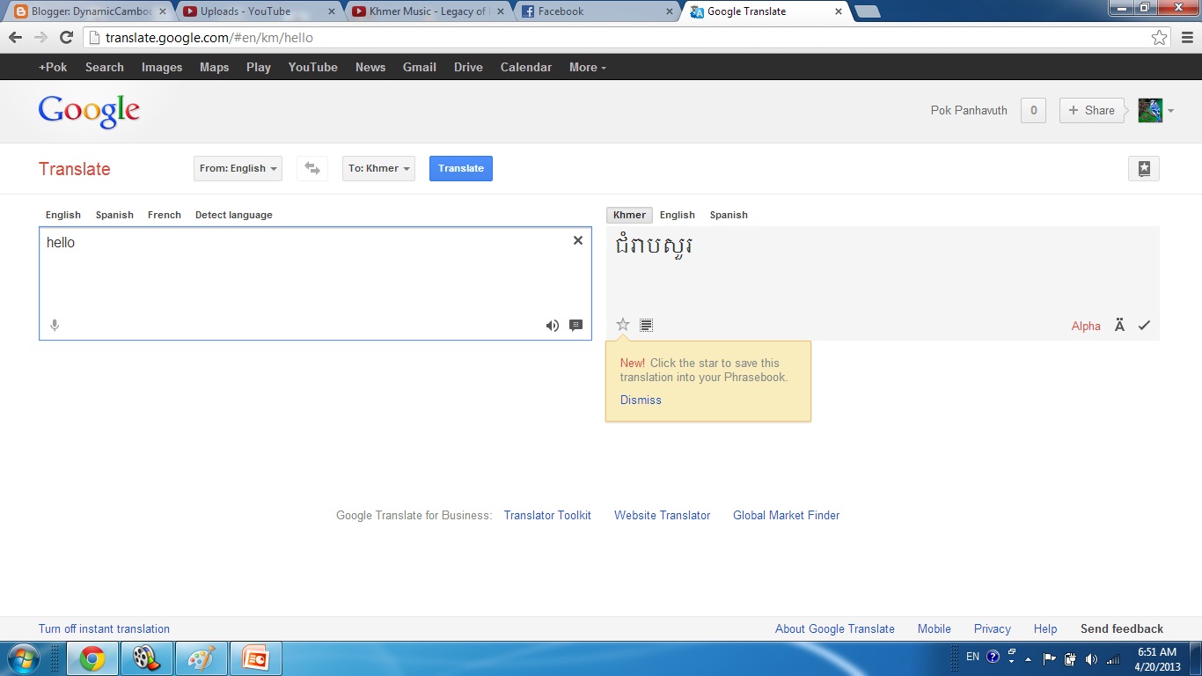This screenshot has height=676, width=1202.
Task: Open the video editor taskbar icon
Action: pyautogui.click(x=147, y=658)
